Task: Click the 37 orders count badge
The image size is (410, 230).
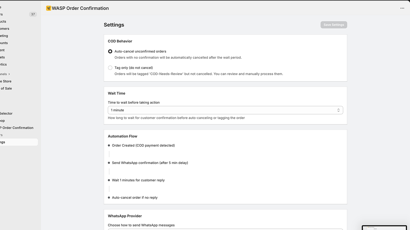Action: click(33, 14)
